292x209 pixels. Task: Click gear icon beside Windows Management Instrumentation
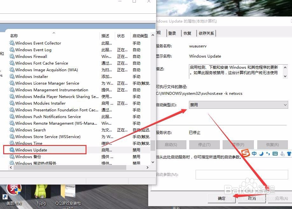(x=12, y=90)
